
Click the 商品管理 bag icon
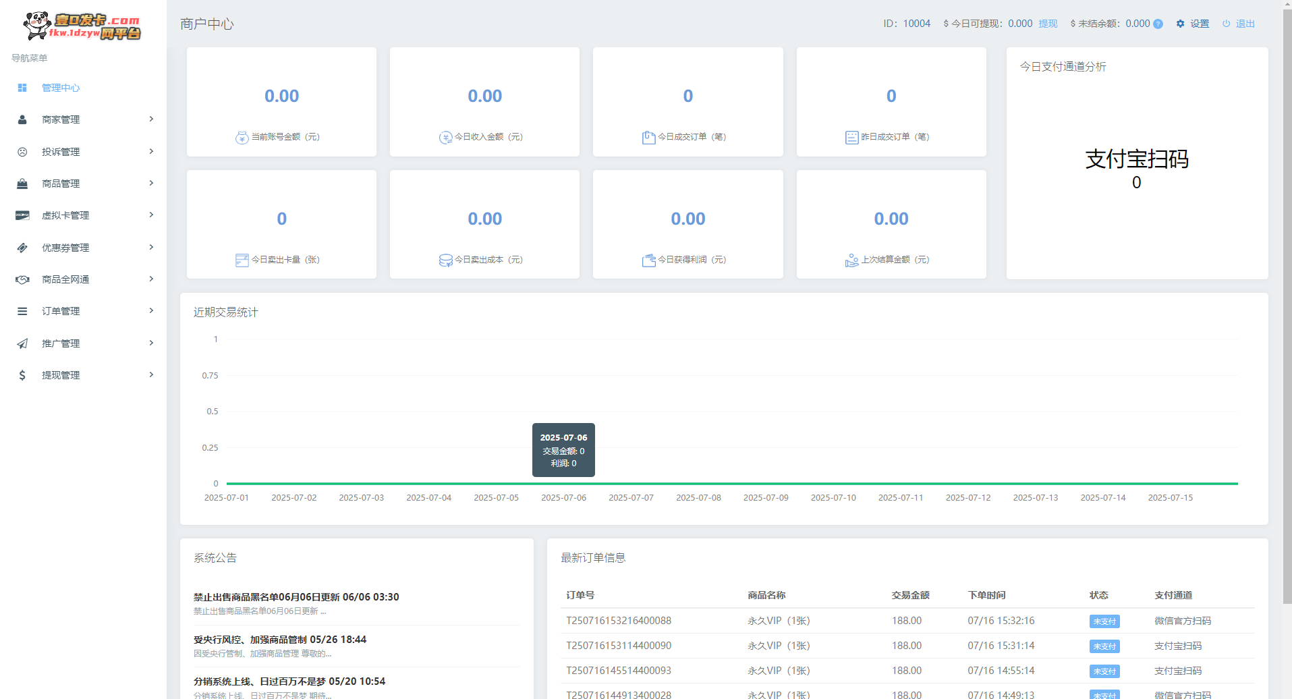pos(22,184)
